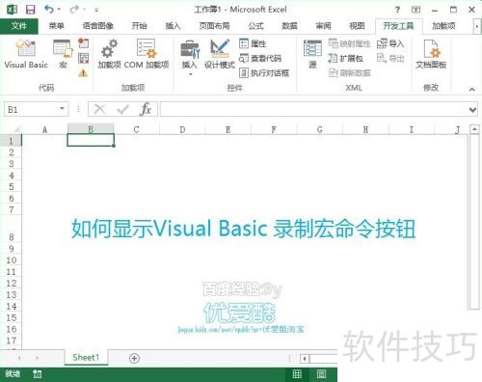Screen dimensions: 482x382
Task: Open the undo history dropdown arrow
Action: point(59,10)
